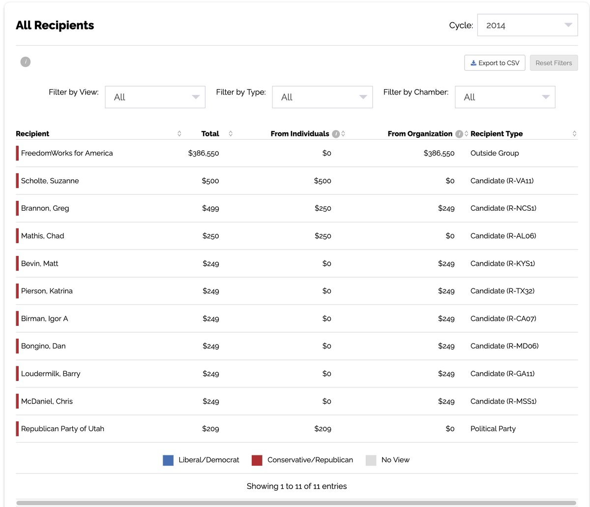The height and width of the screenshot is (507, 590).
Task: Select Scholte, Suzanne recipient row
Action: (x=297, y=181)
